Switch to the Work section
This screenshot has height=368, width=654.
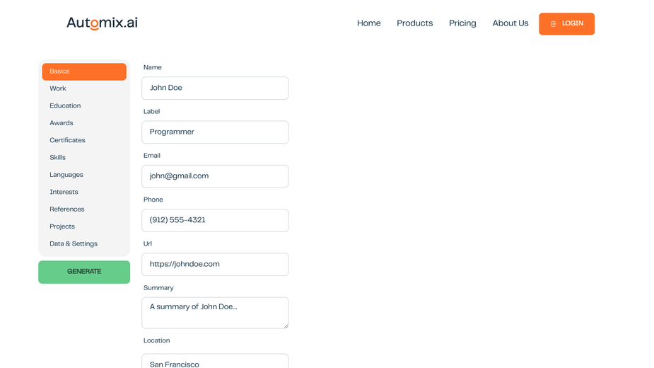84,88
